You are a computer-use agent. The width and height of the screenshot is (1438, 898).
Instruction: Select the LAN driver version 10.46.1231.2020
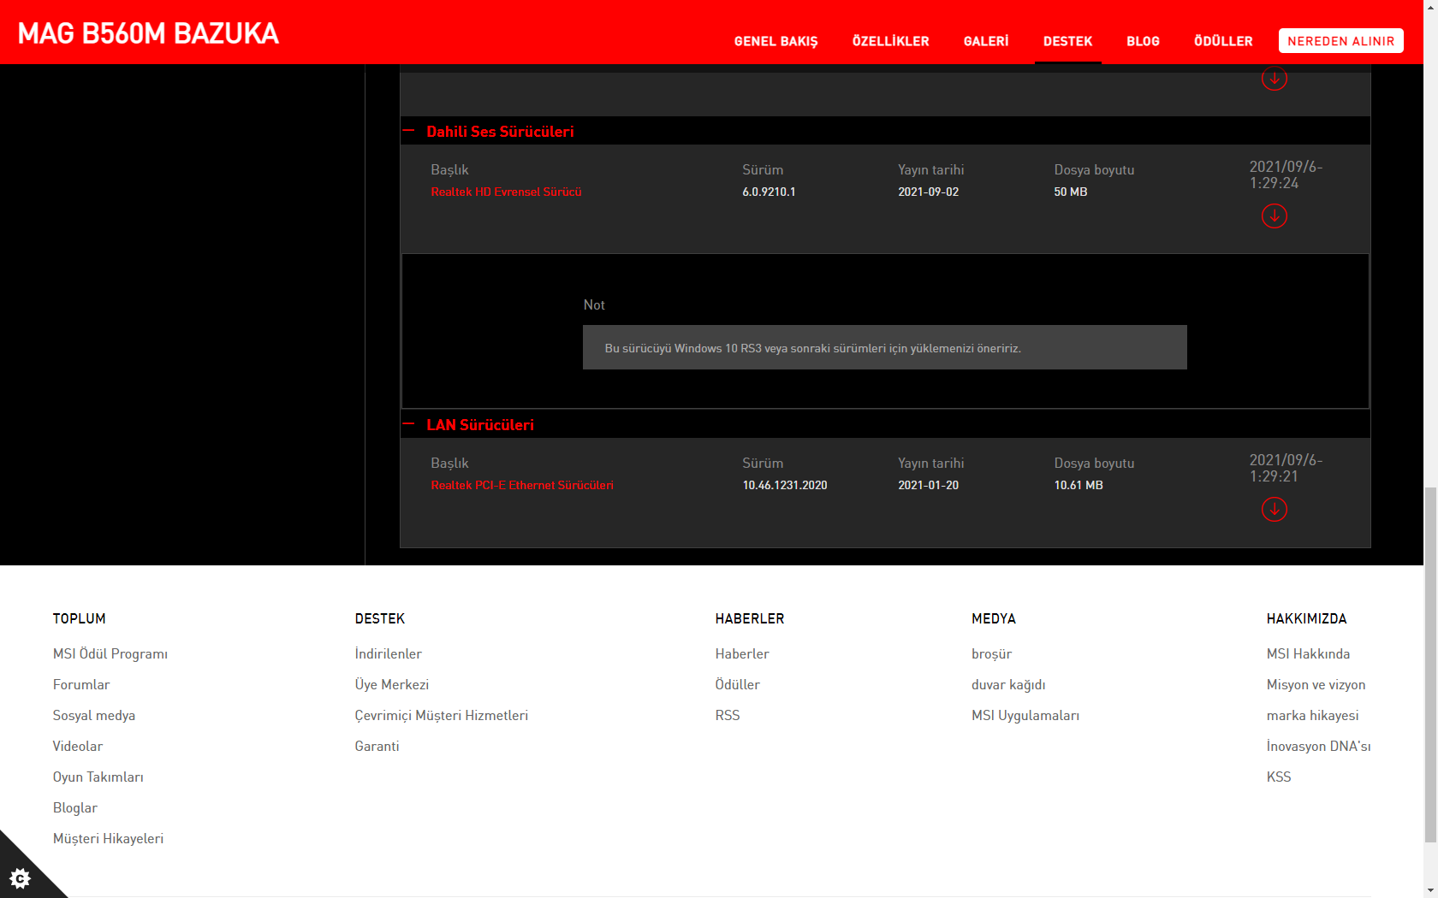[x=785, y=485]
